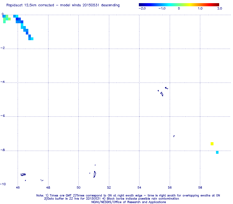Click the 46 longitude axis label
Viewport: 233px width, 204px height.
pyautogui.click(x=18, y=188)
